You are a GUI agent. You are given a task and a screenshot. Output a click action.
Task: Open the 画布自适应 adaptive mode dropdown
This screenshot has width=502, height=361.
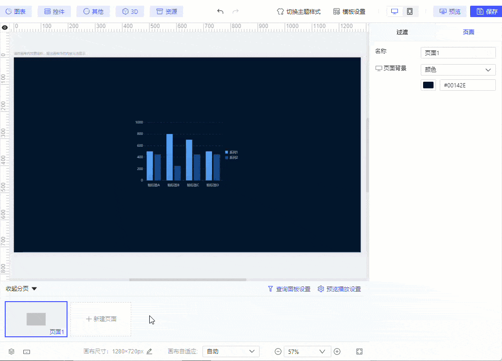(231, 351)
